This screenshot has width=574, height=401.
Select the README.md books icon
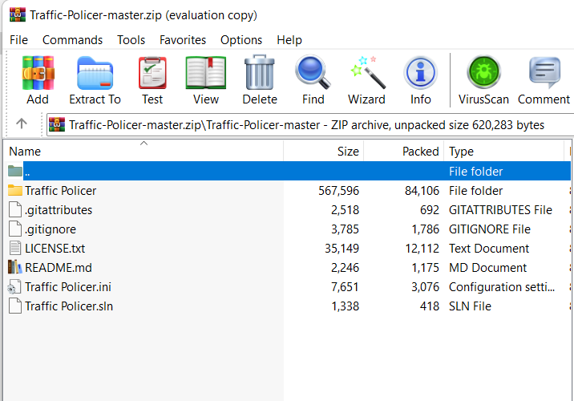pyautogui.click(x=15, y=267)
